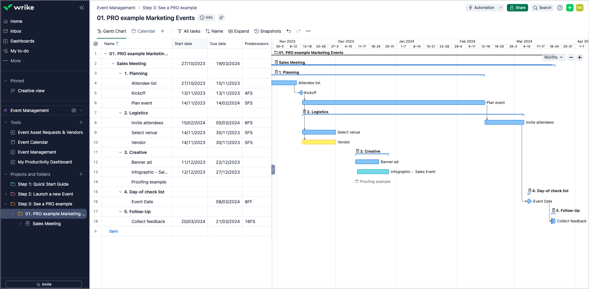
Task: Click the Item row to add a new task
Action: click(113, 231)
